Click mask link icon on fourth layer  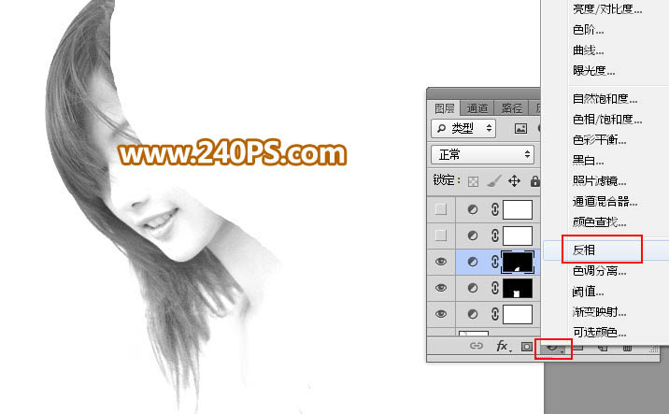click(495, 288)
